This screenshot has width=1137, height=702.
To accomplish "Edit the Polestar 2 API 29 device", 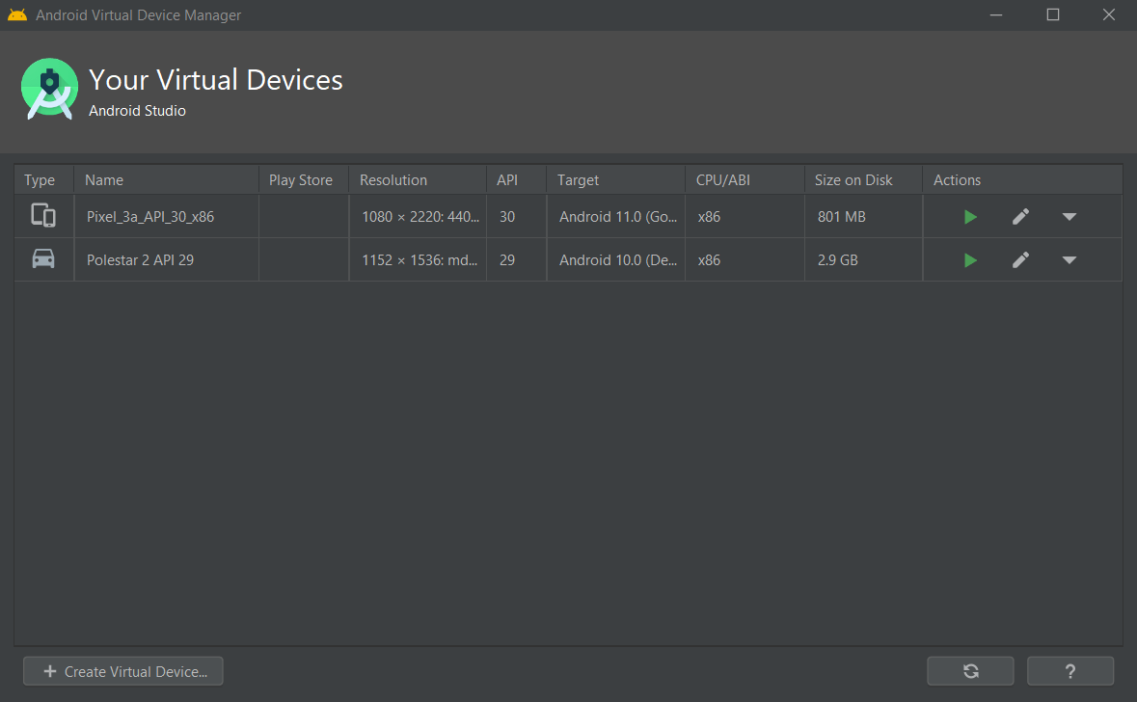I will click(x=1020, y=260).
